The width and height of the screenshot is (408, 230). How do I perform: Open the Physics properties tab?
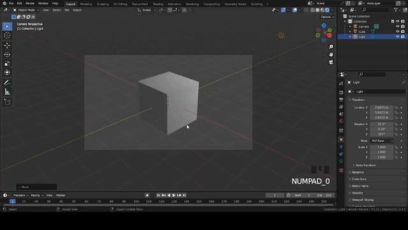click(341, 147)
